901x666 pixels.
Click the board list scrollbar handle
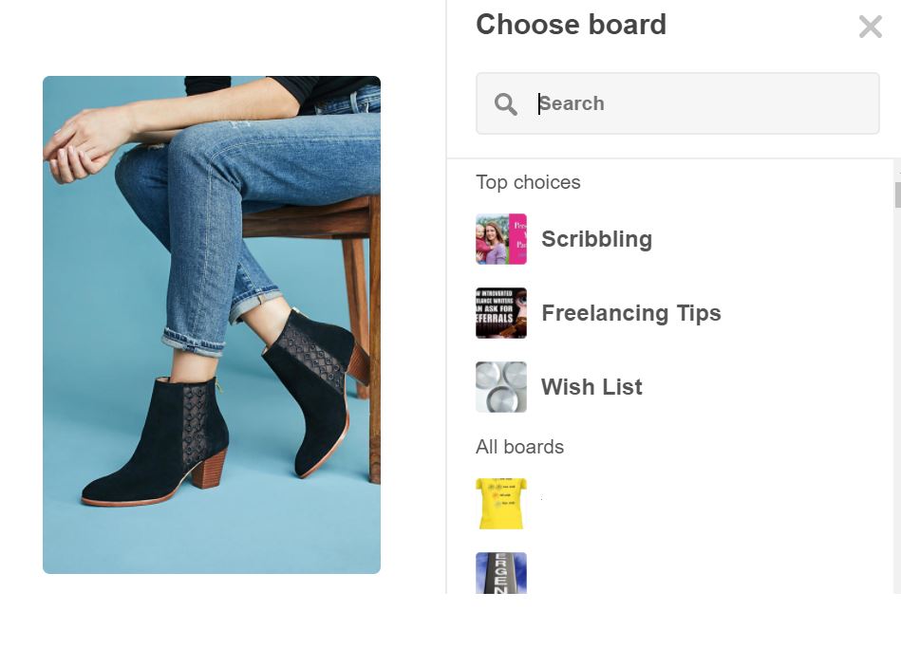click(897, 194)
